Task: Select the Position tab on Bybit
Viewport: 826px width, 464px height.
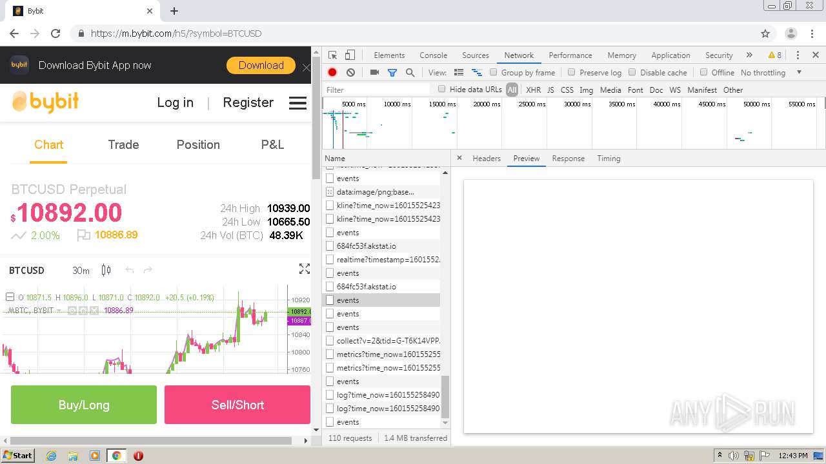Action: coord(198,145)
